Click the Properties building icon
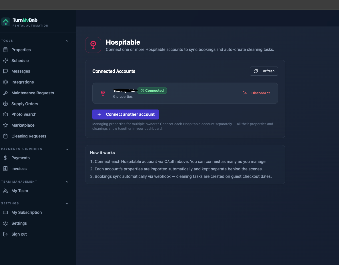This screenshot has width=339, height=265. (x=5, y=50)
